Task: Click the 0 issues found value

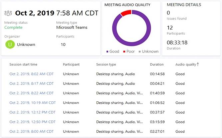Action: 168,13
